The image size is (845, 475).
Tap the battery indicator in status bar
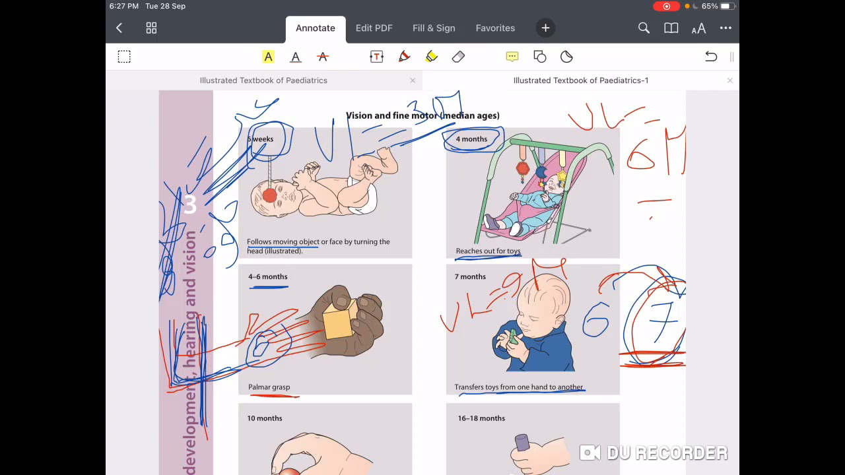(727, 6)
